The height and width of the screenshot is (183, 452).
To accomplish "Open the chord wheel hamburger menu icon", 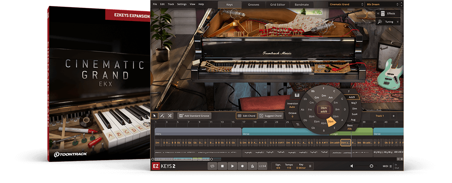I will click(297, 124).
